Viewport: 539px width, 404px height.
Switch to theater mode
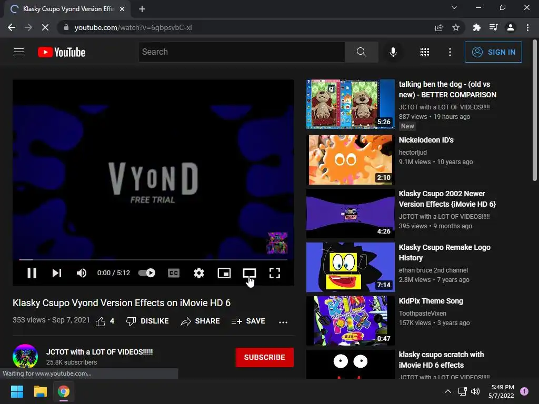click(x=249, y=273)
